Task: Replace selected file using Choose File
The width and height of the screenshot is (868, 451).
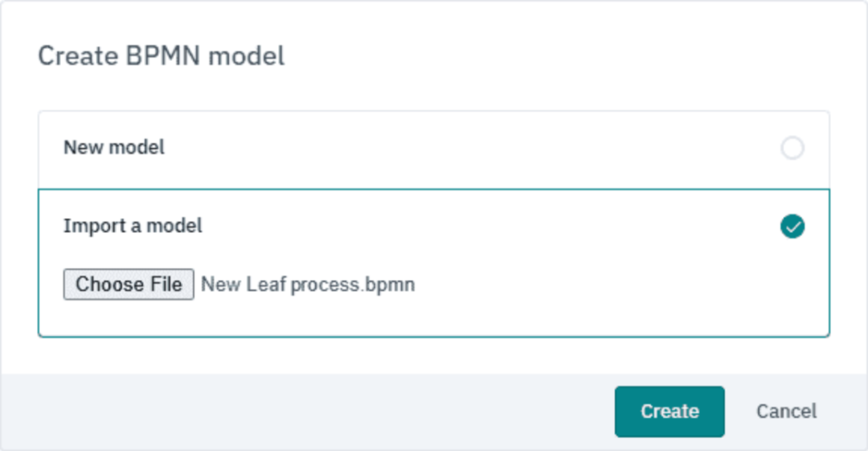Action: (x=129, y=285)
